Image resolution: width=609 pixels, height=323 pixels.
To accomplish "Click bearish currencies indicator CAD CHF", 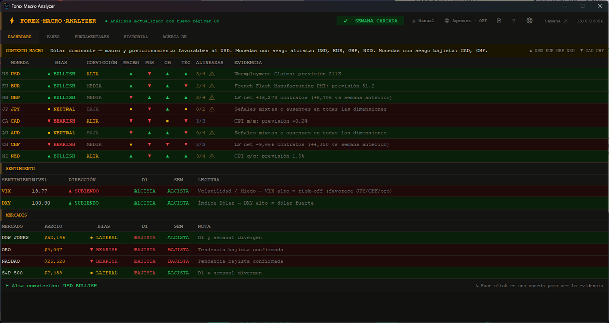I will [x=592, y=51].
